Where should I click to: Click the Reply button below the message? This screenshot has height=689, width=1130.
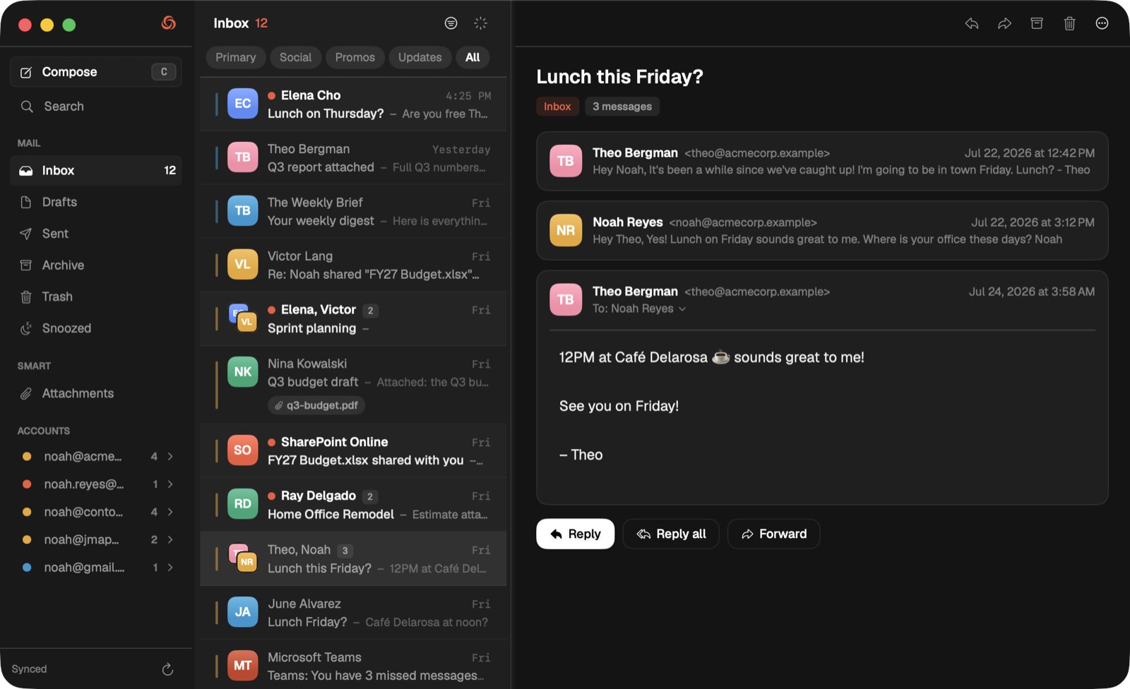pos(576,534)
